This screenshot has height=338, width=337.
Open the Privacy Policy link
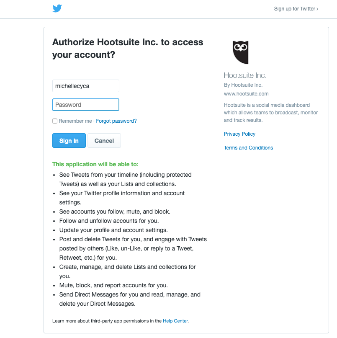(239, 134)
